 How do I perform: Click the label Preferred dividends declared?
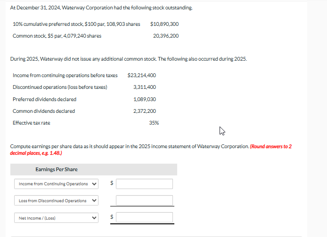click(44, 99)
